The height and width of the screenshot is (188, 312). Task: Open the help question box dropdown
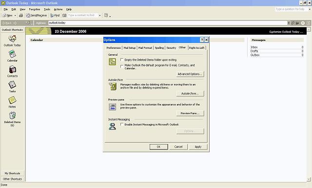310,9
